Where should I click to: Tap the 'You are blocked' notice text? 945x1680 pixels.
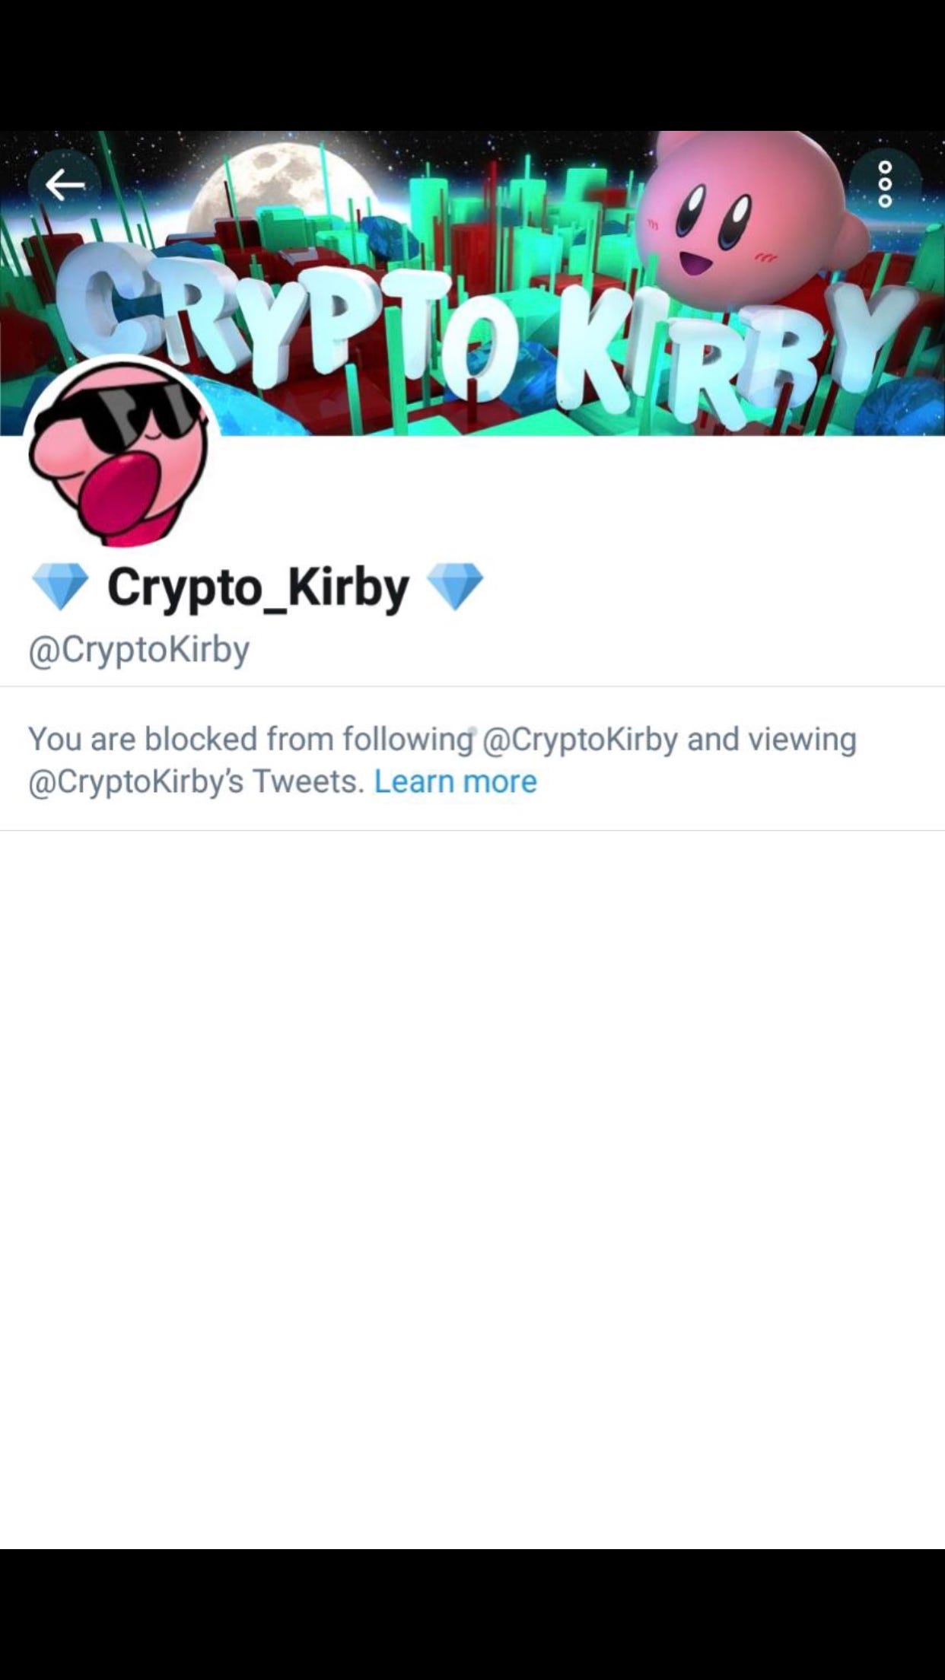coord(442,760)
